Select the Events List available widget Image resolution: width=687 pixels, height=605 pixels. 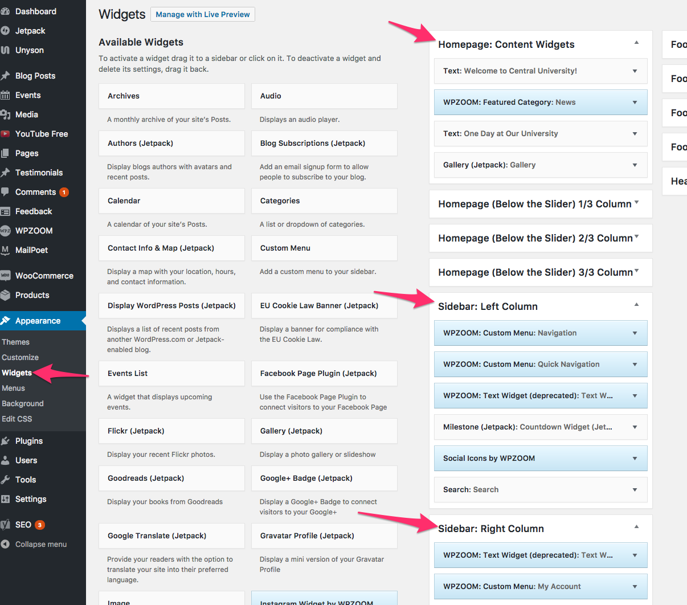pos(171,374)
